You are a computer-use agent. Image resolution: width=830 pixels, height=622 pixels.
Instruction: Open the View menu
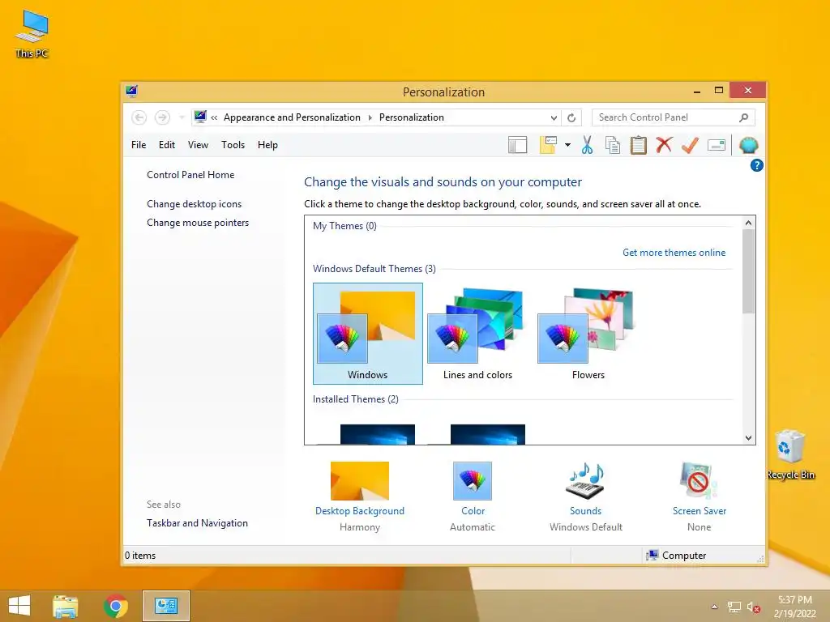(x=198, y=145)
